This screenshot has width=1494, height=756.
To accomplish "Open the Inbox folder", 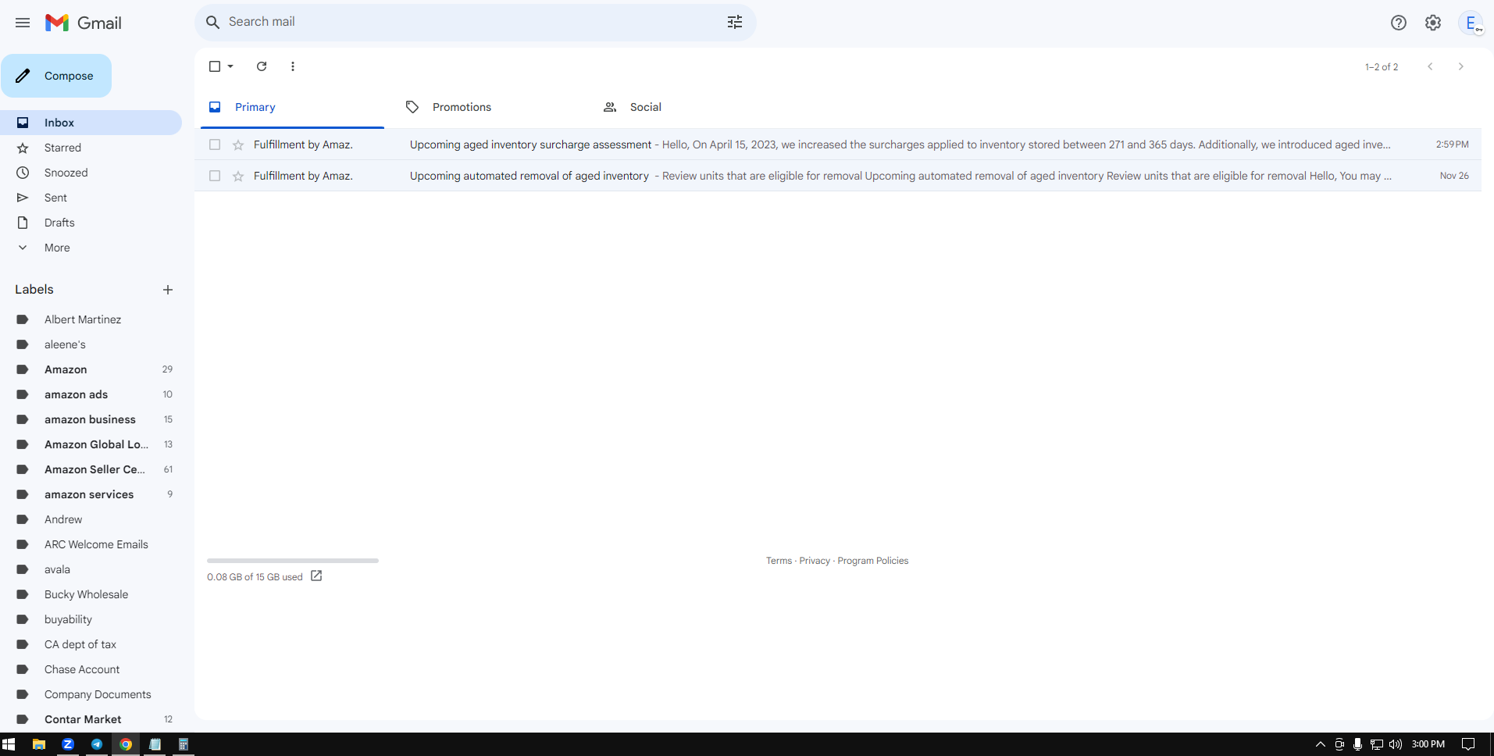I will (91, 123).
